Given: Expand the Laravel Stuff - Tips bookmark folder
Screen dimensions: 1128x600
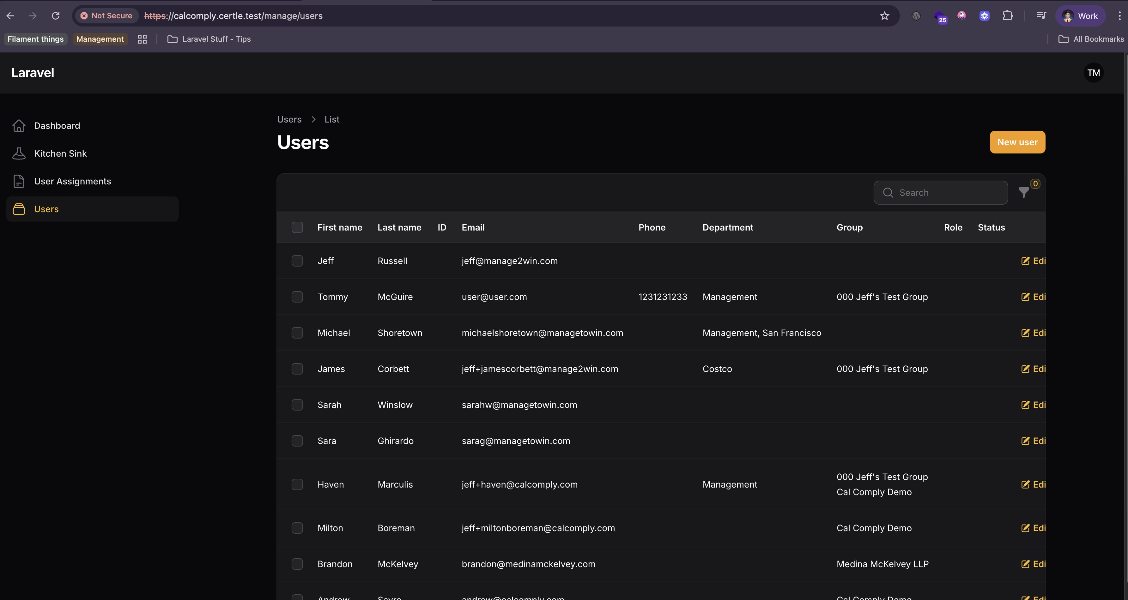Looking at the screenshot, I should tap(209, 39).
